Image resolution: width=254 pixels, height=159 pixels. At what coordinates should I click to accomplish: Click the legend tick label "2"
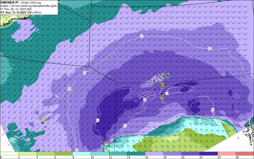[x=19, y=157]
